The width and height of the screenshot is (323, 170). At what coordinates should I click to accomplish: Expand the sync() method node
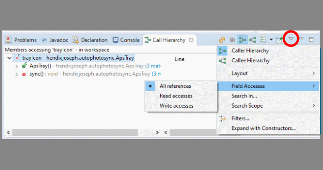(x=17, y=74)
